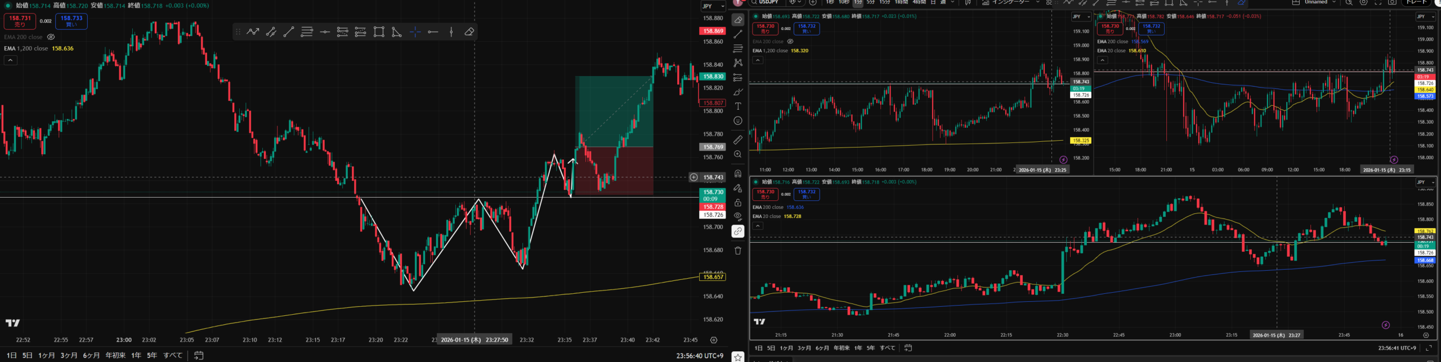1441x362 pixels.
Task: Select the crosshair cursor tool
Action: coord(415,32)
